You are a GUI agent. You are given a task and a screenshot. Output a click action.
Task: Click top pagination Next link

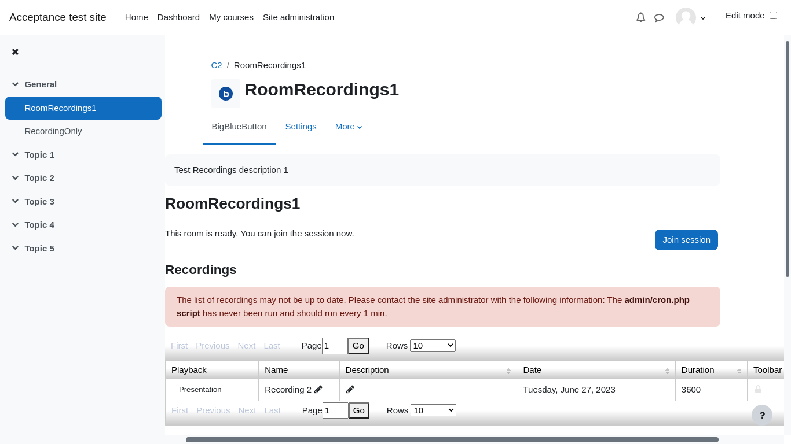(246, 346)
